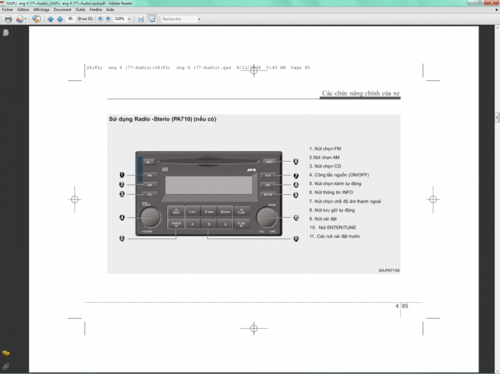Open the Comments panel icon in sidebar
This screenshot has height=374, width=500.
coord(6,353)
